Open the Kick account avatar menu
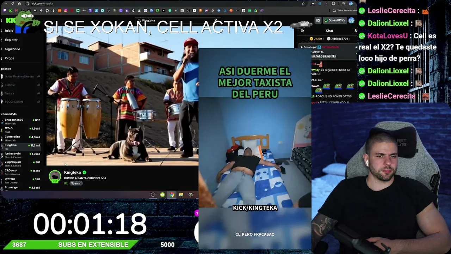This screenshot has width=451, height=254. pos(351,20)
